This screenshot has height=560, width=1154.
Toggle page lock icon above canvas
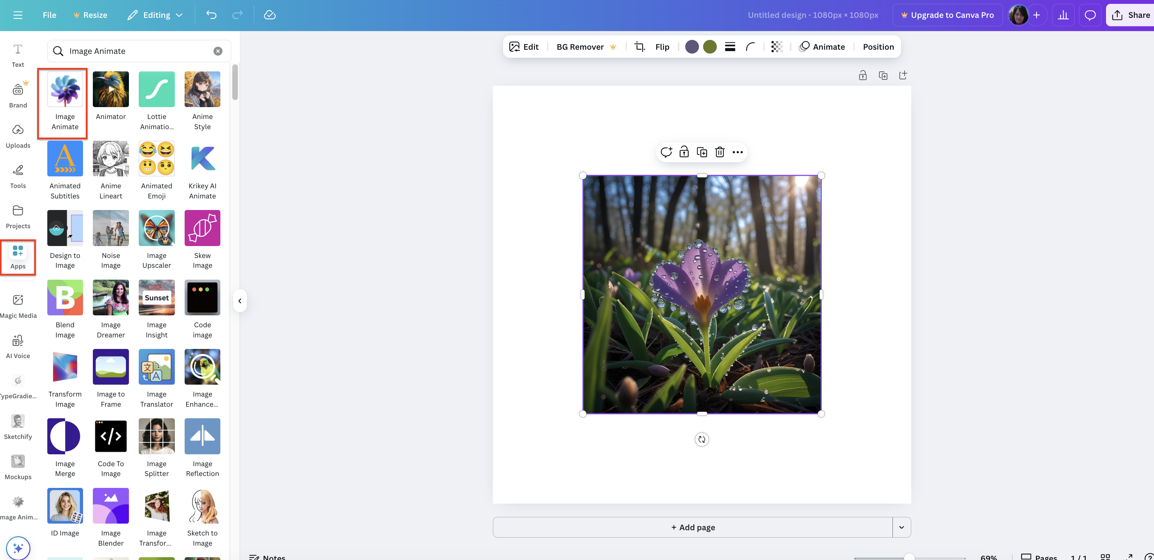click(863, 75)
